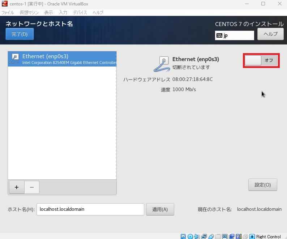Viewport: 287px width, 239px height.
Task: Open the デバイス menu
Action: tap(80, 12)
